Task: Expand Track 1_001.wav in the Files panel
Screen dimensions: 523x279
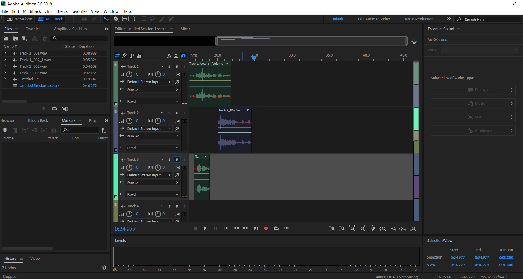Action: coord(5,53)
